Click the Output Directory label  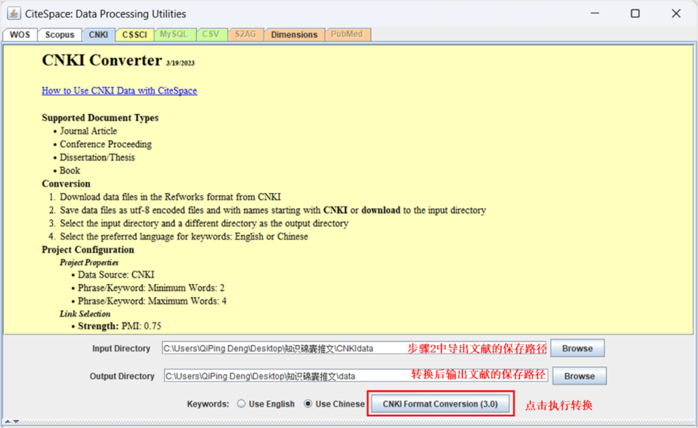122,376
